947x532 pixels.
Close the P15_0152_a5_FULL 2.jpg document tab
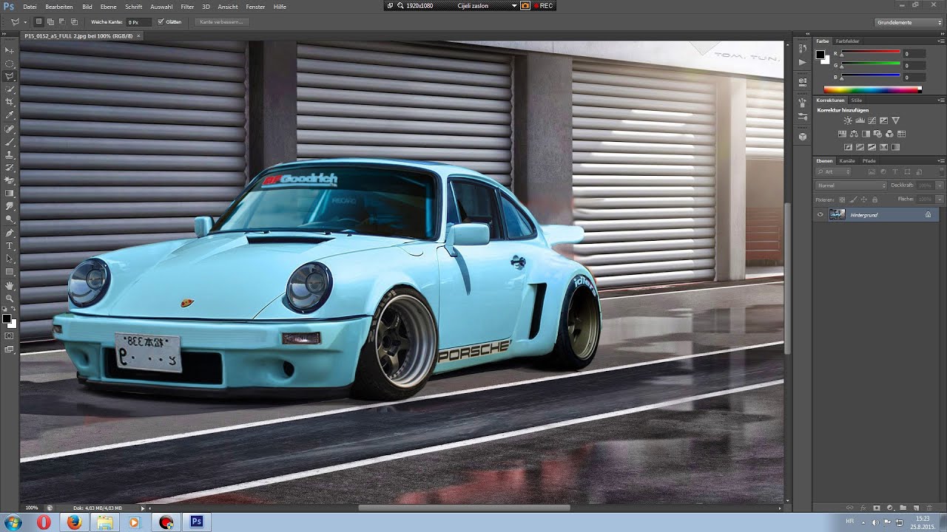click(138, 35)
